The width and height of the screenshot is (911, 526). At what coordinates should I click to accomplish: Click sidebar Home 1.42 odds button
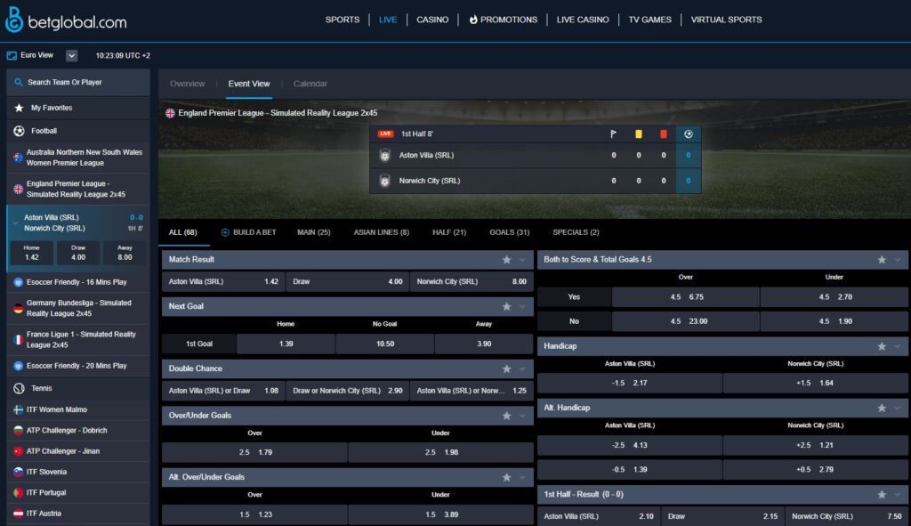32,253
